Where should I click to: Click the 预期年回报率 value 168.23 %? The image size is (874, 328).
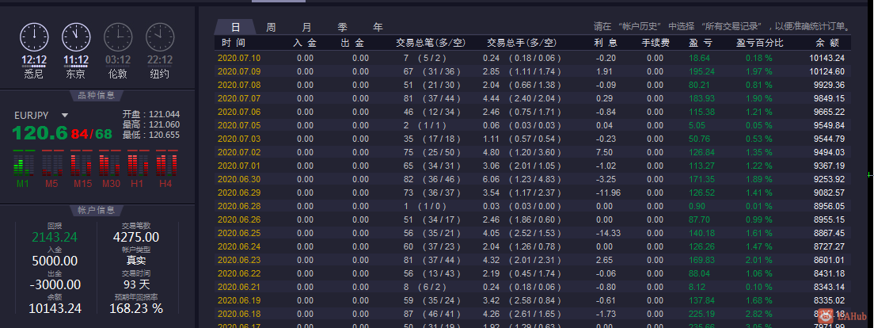pyautogui.click(x=136, y=308)
